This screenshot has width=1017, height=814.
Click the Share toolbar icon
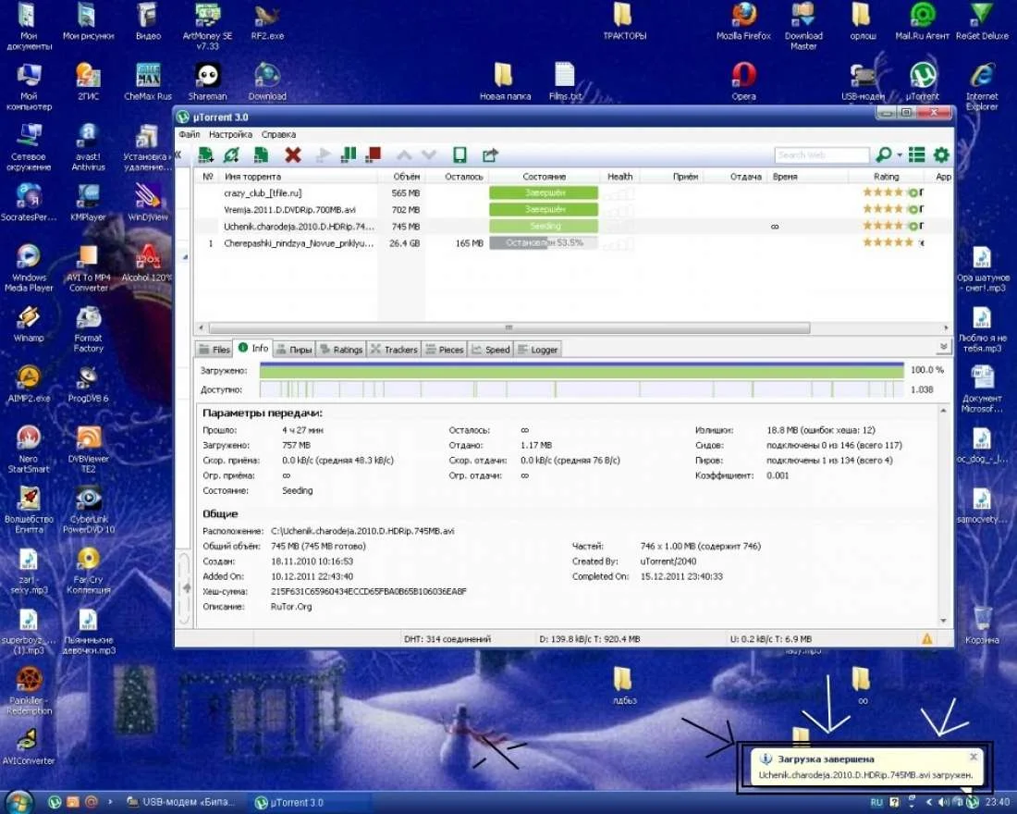pos(490,155)
